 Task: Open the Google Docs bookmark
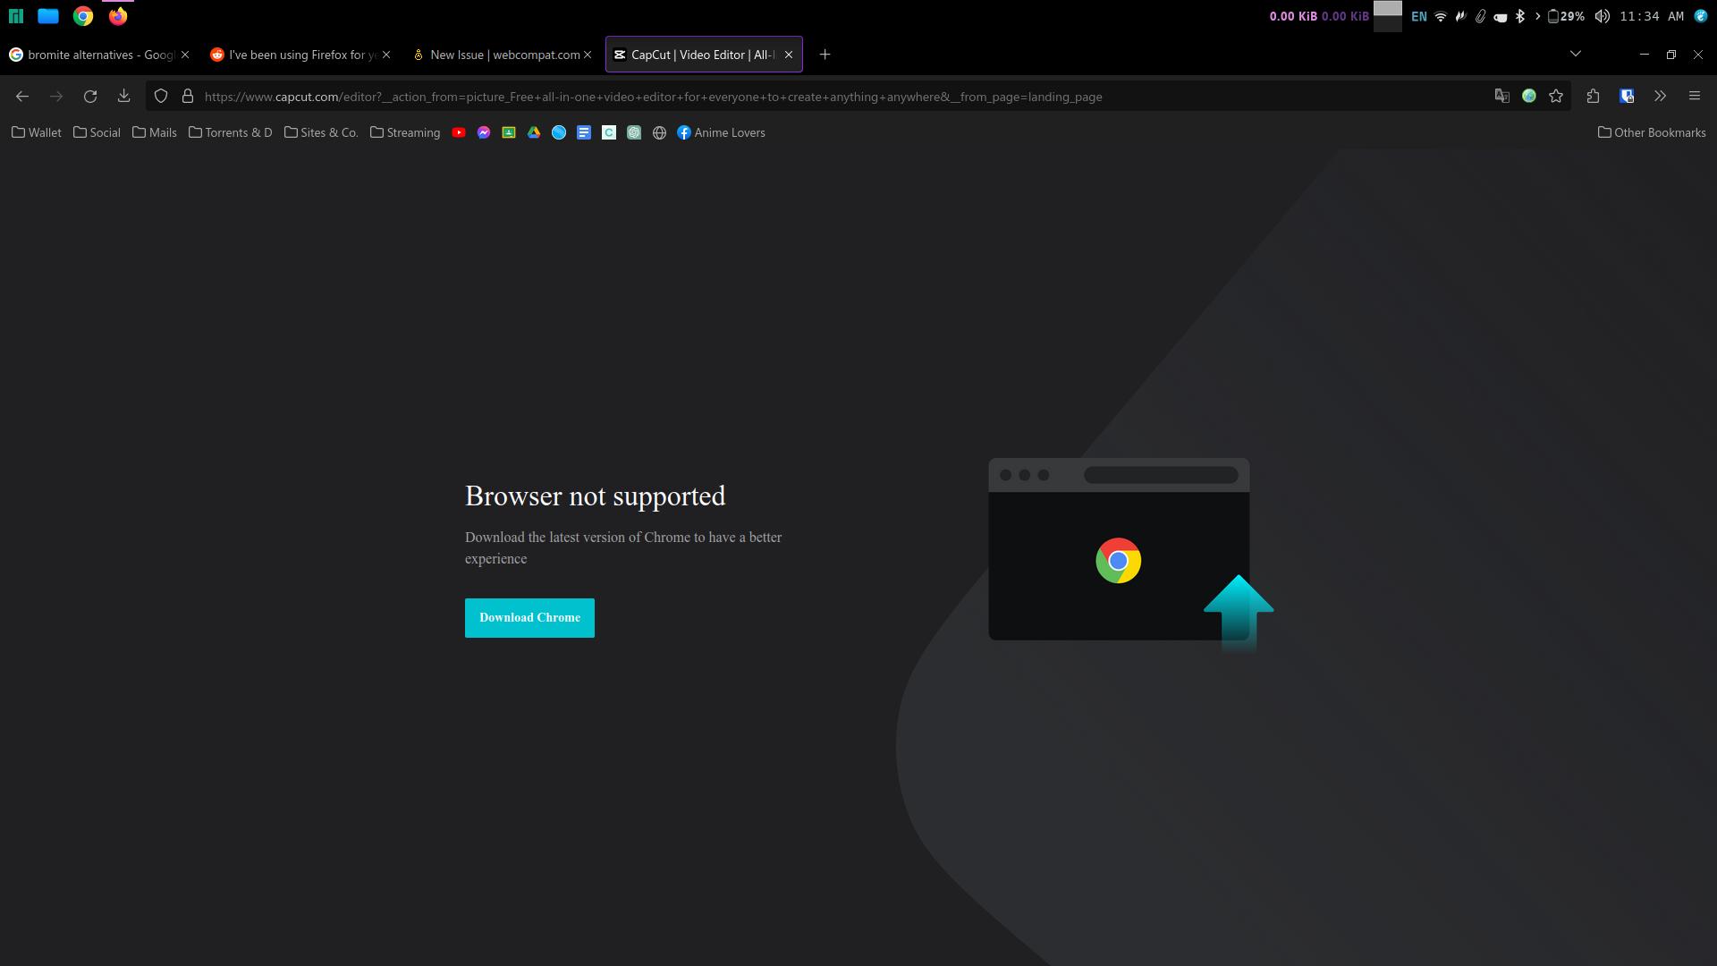click(x=585, y=132)
